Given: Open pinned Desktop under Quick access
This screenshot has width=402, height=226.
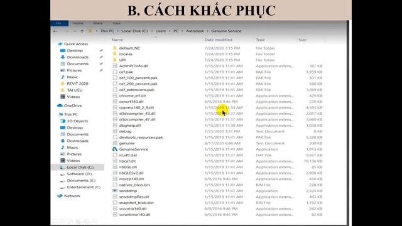Looking at the screenshot, I should 75,51.
